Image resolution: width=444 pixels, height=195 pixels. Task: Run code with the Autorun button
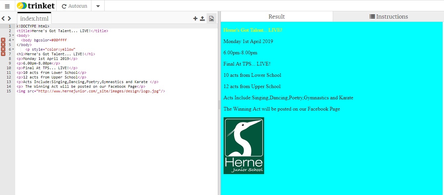tap(74, 6)
